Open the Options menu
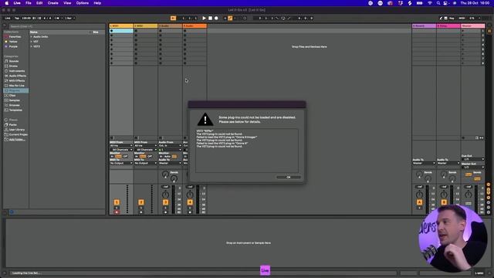The height and width of the screenshot is (278, 494). (x=83, y=3)
